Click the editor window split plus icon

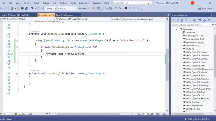pyautogui.click(x=167, y=19)
